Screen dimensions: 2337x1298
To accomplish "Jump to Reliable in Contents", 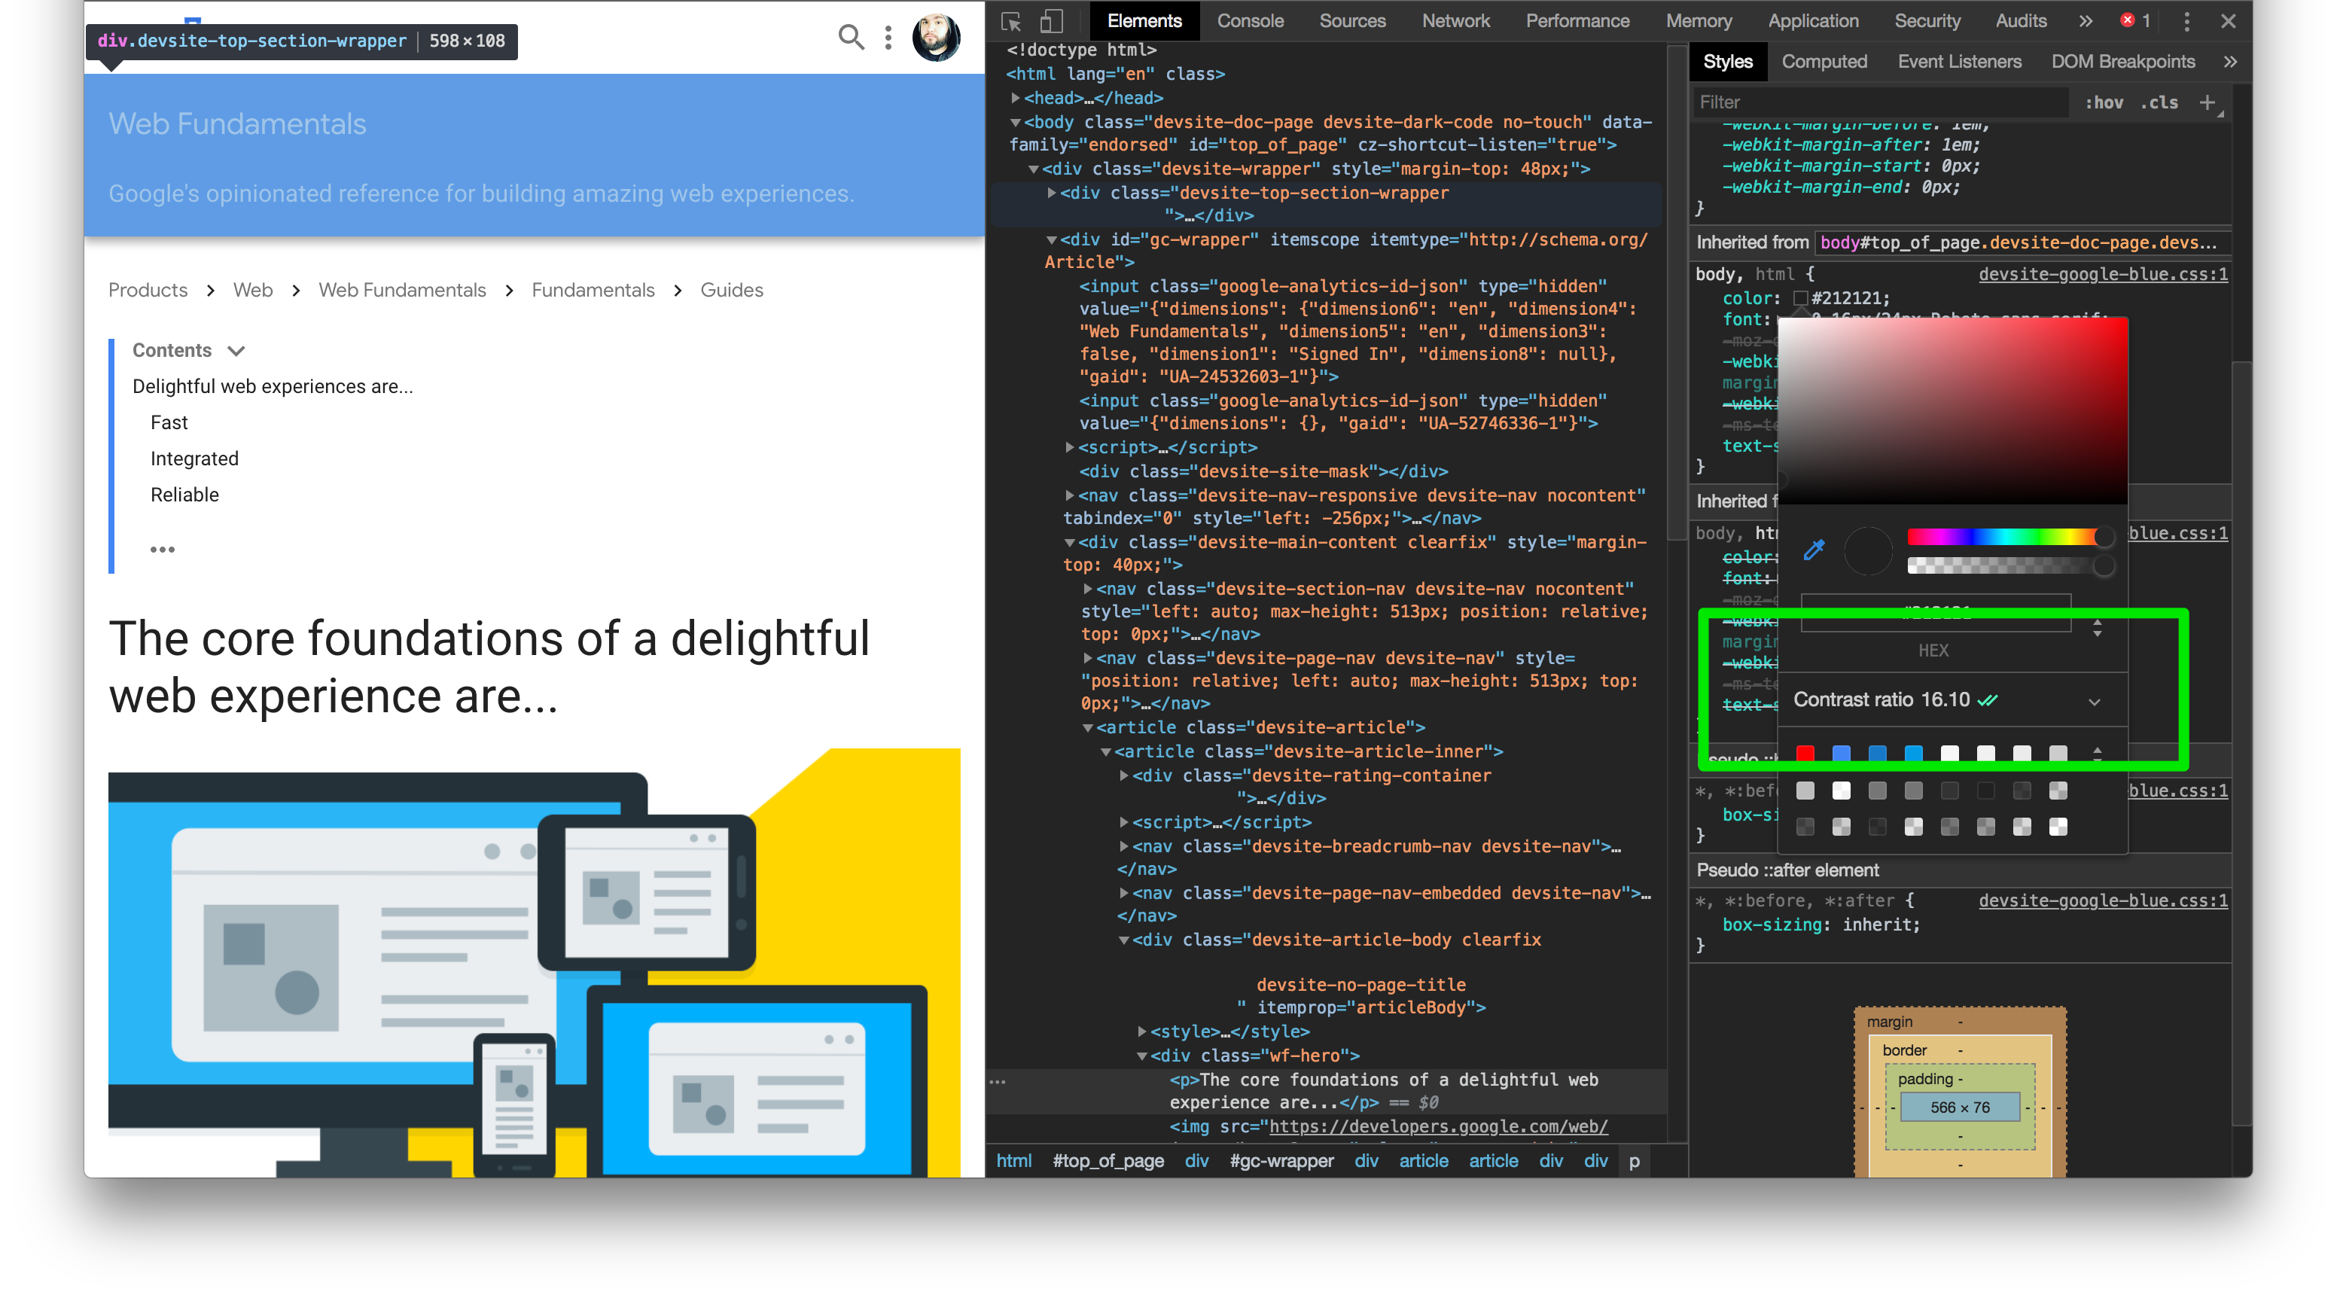I will click(x=184, y=495).
